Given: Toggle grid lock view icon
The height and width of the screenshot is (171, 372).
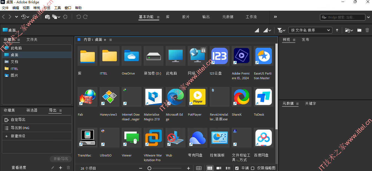Looking at the screenshot, I should [199, 168].
